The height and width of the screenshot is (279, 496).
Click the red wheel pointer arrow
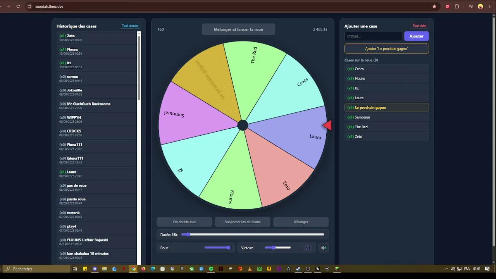coord(327,125)
